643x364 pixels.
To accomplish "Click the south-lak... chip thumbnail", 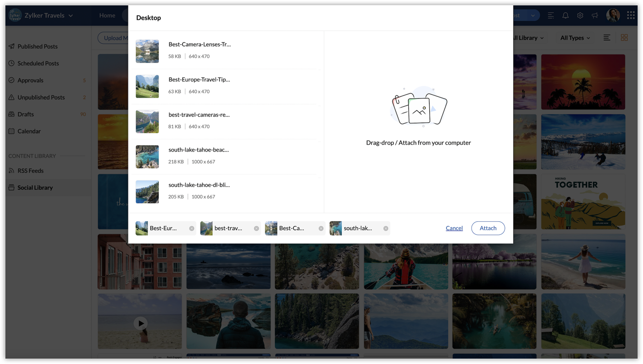I will tap(335, 229).
